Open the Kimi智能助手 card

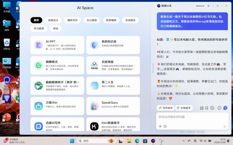[113, 124]
